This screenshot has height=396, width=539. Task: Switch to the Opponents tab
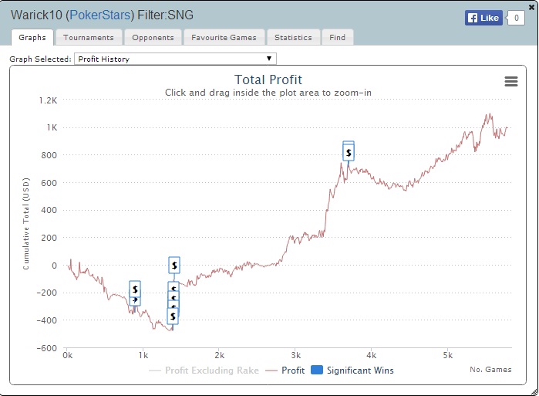[x=153, y=37]
